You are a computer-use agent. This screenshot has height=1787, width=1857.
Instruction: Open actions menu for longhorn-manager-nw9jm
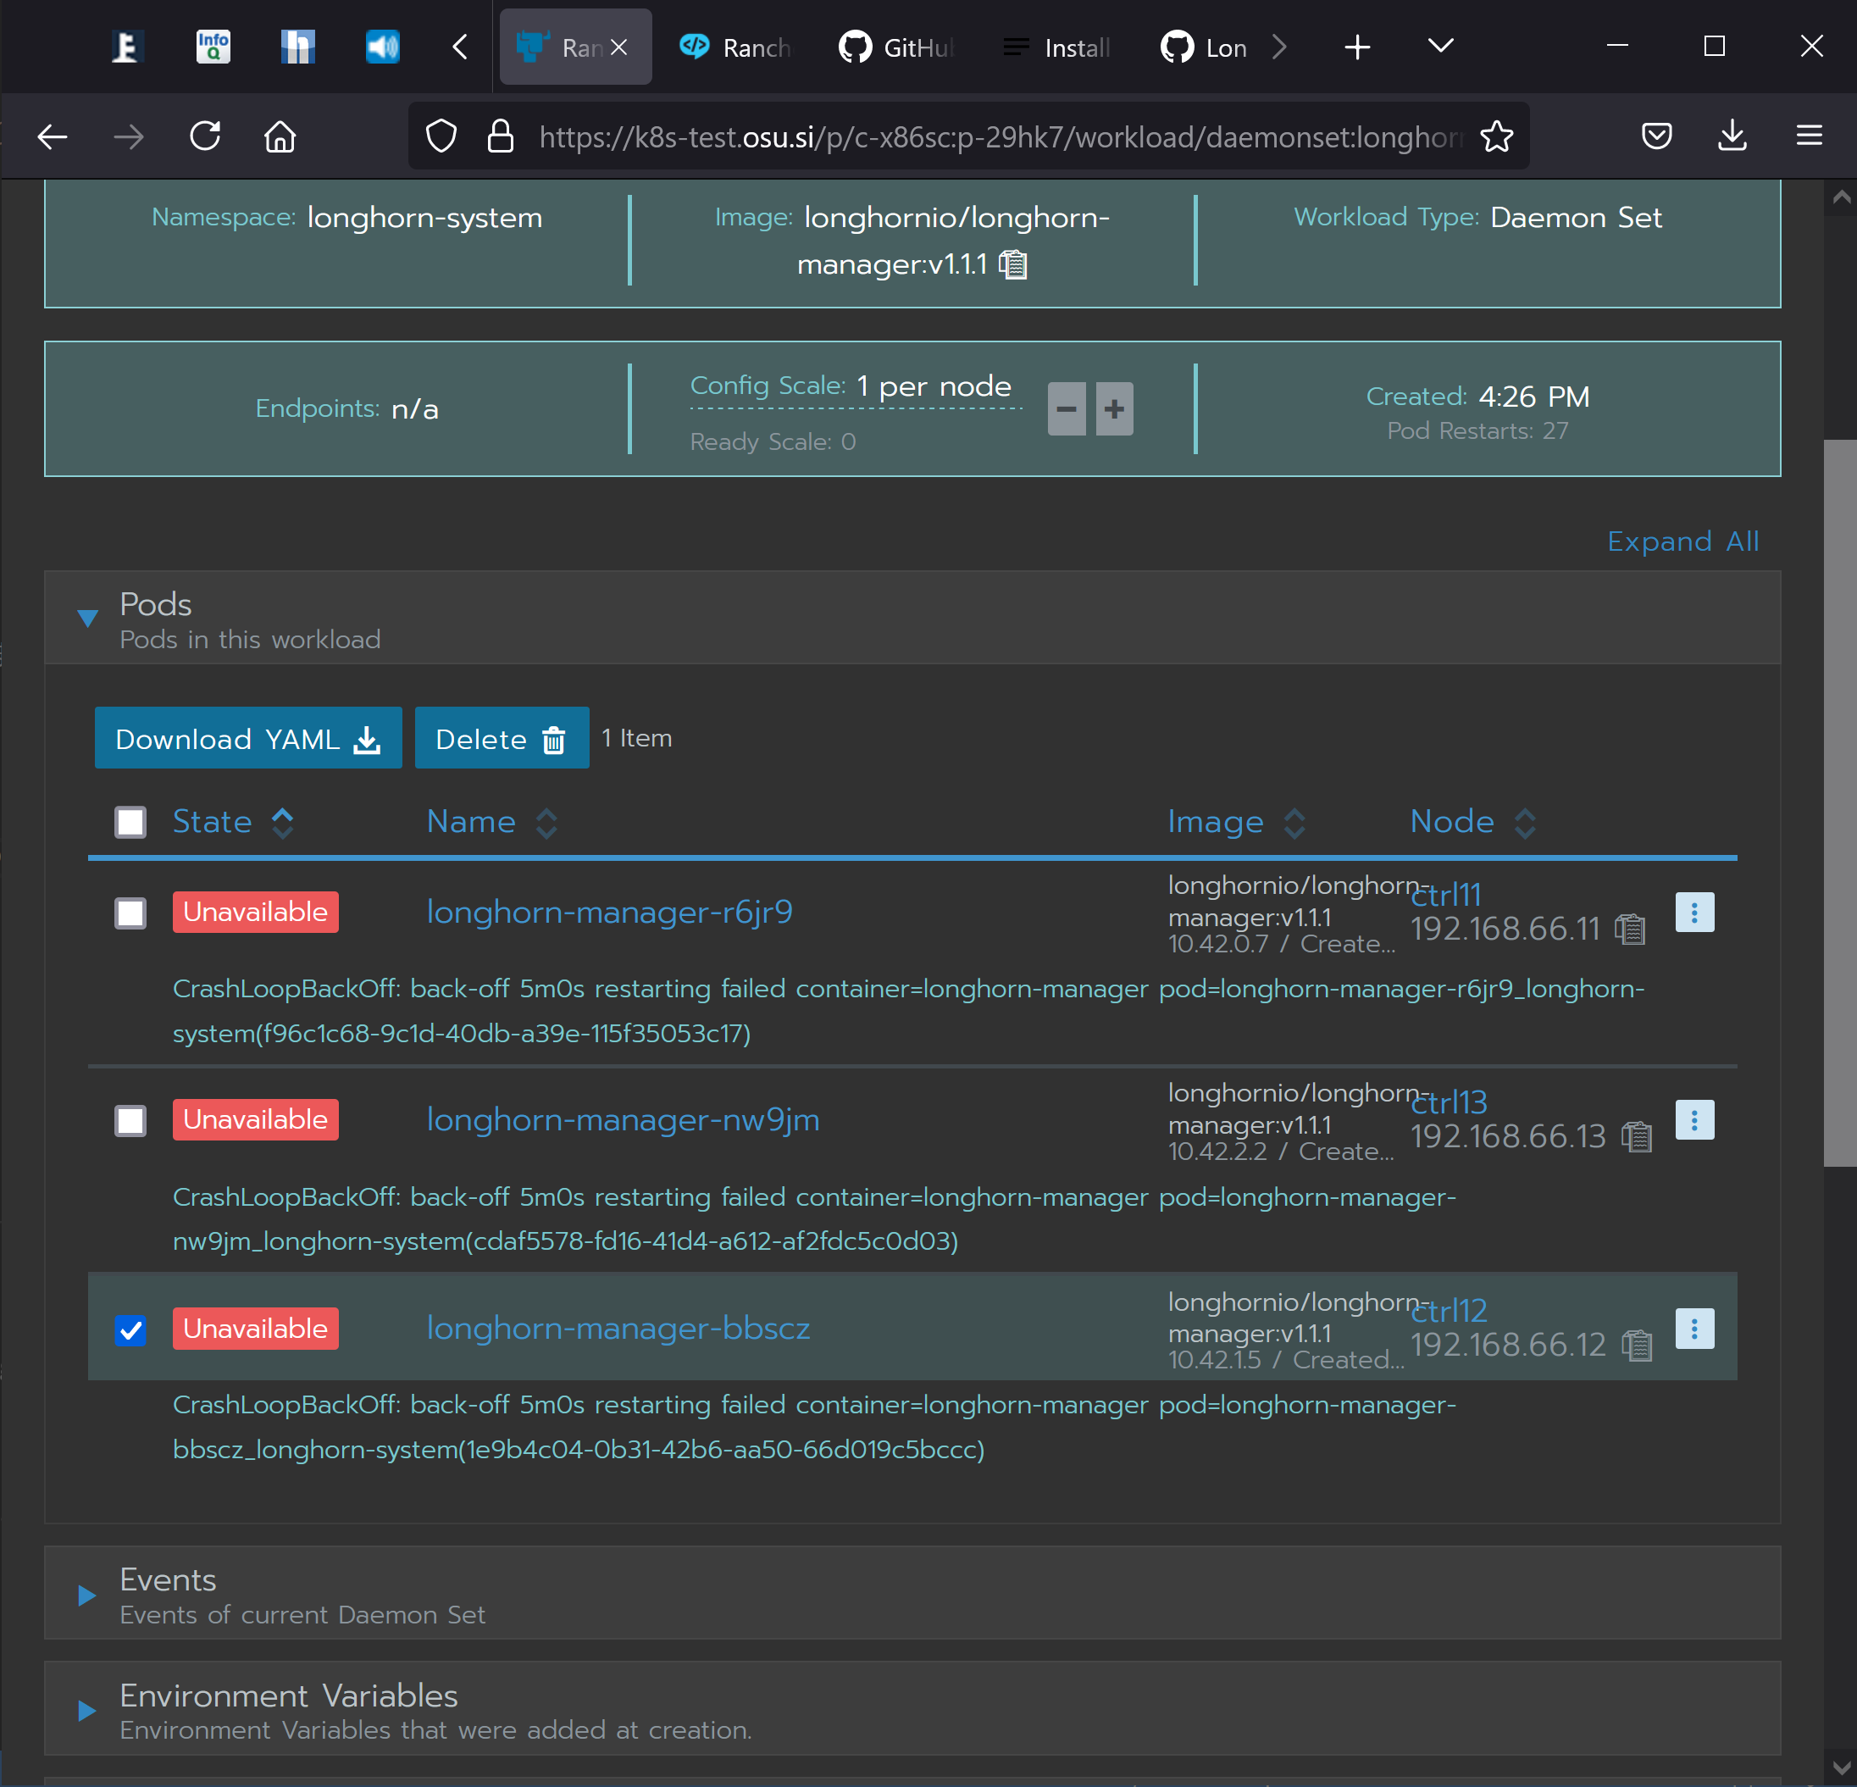(1694, 1120)
